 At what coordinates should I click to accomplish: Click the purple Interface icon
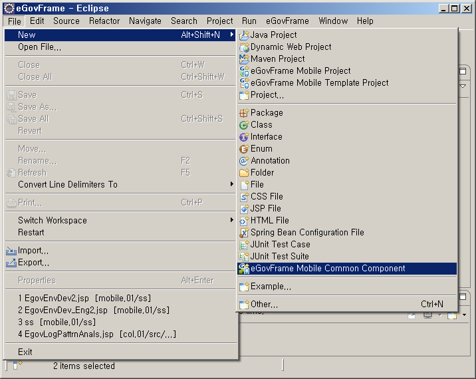tap(244, 137)
